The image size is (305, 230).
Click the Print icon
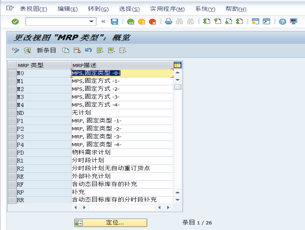click(x=168, y=21)
